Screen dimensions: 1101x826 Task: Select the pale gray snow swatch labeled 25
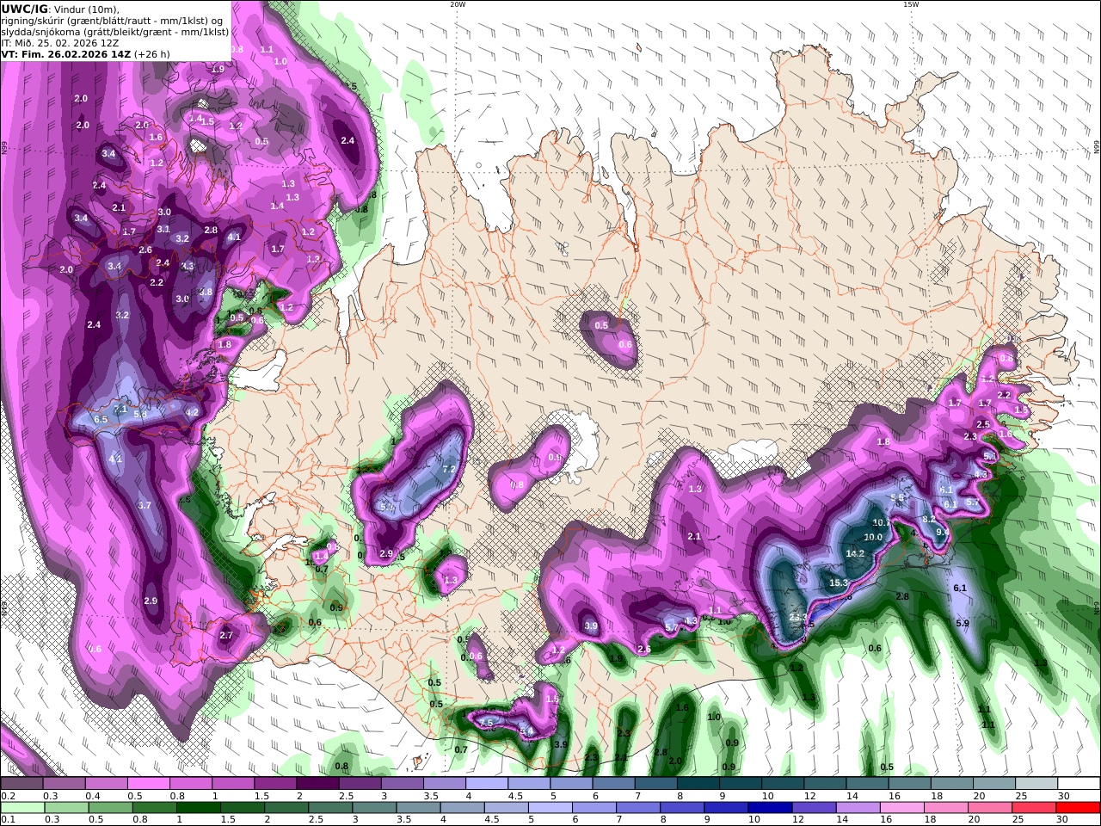[x=1036, y=784]
